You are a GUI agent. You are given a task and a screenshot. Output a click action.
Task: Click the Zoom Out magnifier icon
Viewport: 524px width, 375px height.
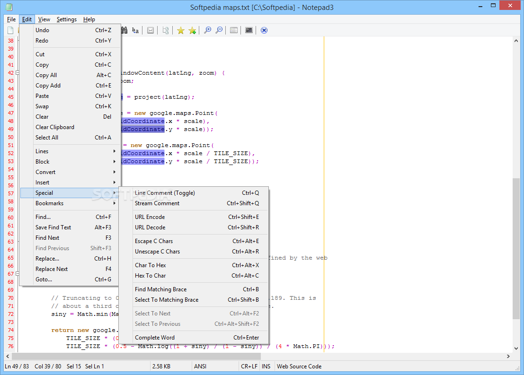(219, 30)
